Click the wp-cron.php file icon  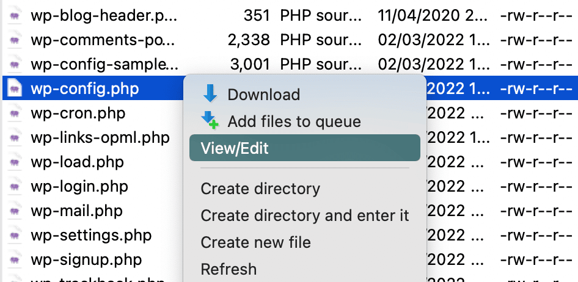(x=15, y=113)
